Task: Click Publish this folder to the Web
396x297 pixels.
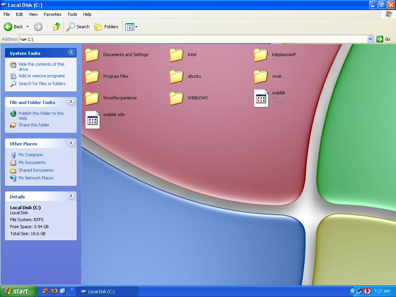Action: coord(41,116)
